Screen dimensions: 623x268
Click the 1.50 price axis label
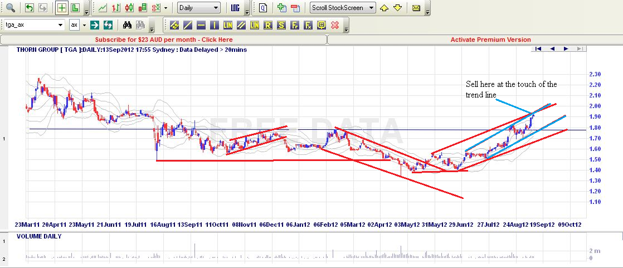(595, 159)
